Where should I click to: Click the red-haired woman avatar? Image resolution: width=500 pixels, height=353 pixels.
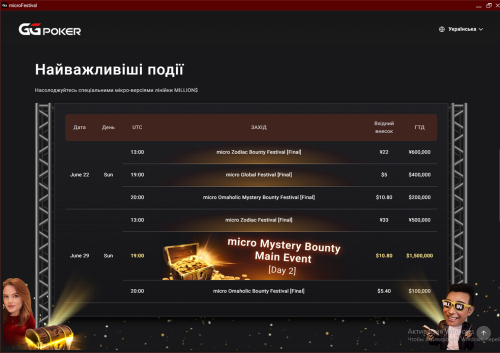click(17, 306)
